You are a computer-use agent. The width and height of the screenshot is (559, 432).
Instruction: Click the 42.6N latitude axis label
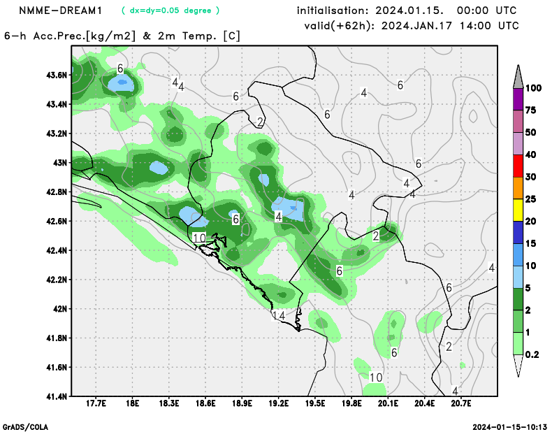pyautogui.click(x=57, y=221)
